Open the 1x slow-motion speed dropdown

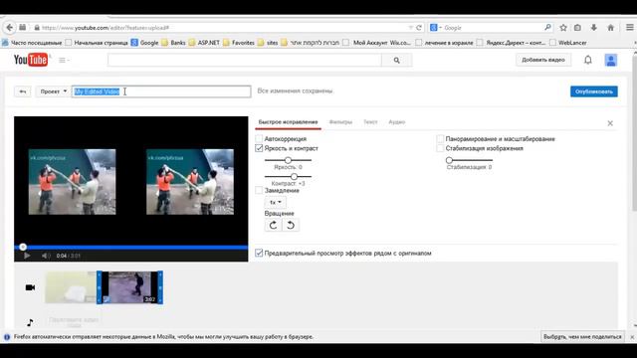[276, 202]
